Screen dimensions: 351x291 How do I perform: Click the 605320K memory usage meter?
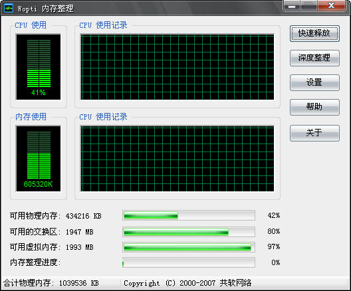[39, 159]
